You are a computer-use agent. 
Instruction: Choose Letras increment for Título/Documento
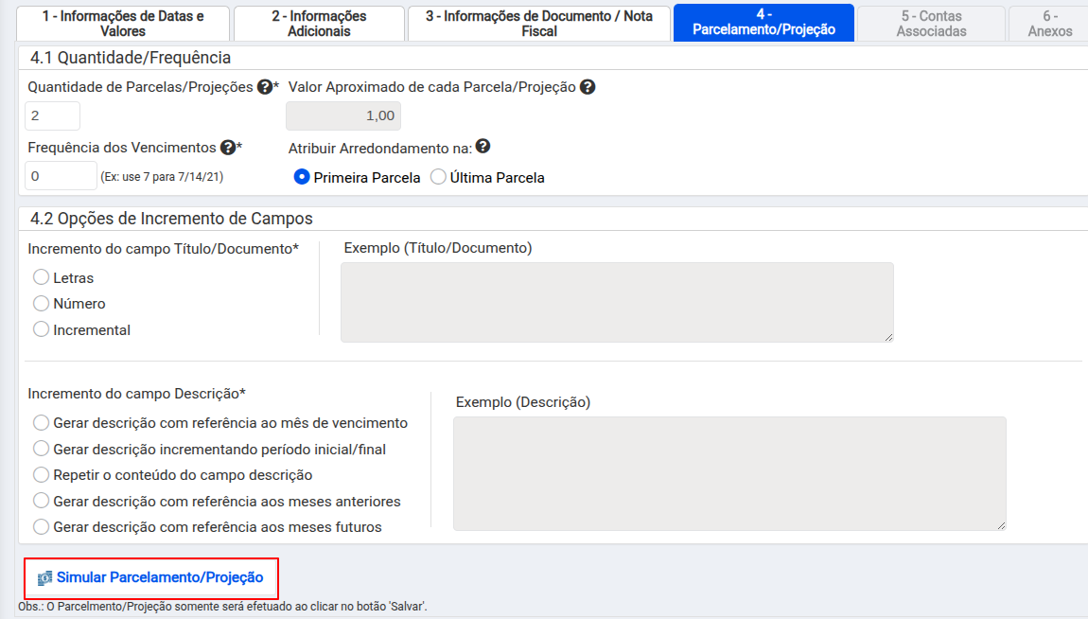coord(41,277)
